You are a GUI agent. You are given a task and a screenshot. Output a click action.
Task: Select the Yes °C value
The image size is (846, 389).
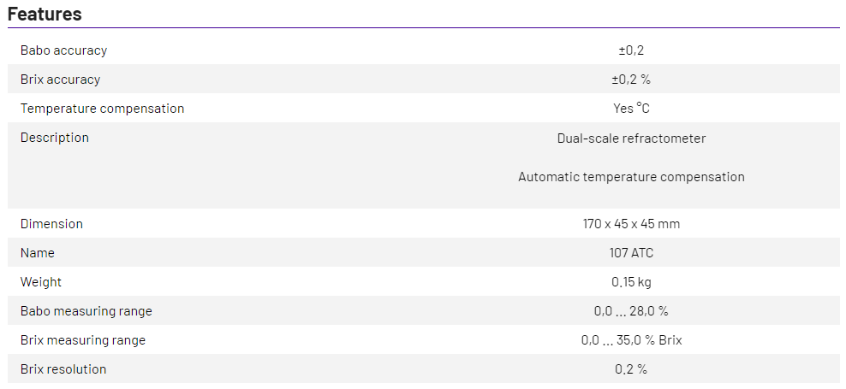click(631, 109)
